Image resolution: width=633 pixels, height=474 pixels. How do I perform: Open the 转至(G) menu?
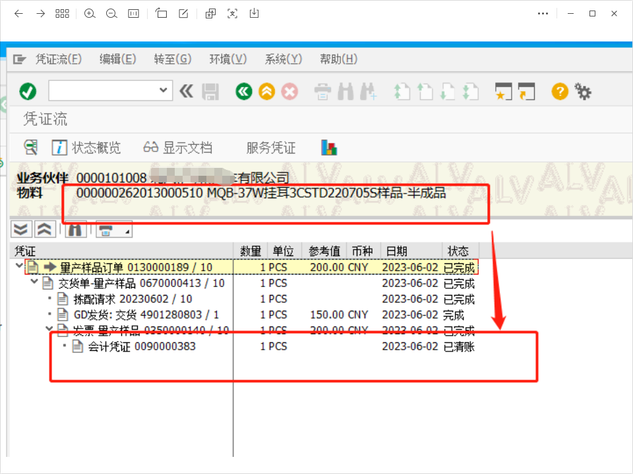pos(173,60)
